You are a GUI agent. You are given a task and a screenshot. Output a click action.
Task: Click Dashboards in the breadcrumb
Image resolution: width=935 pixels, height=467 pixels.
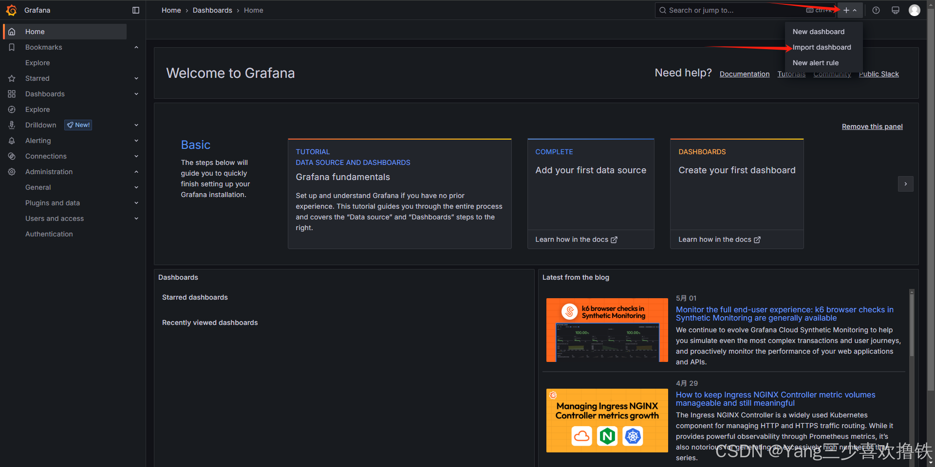[x=212, y=10]
